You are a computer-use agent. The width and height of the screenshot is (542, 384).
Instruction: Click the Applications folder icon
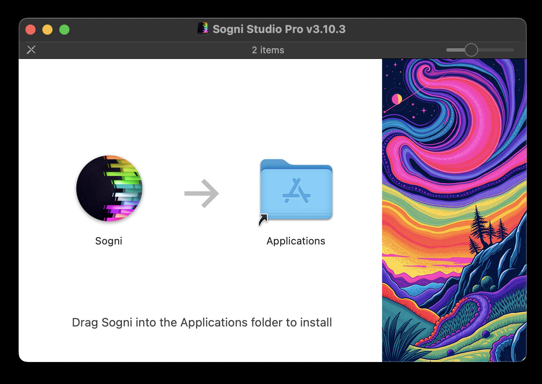point(296,190)
